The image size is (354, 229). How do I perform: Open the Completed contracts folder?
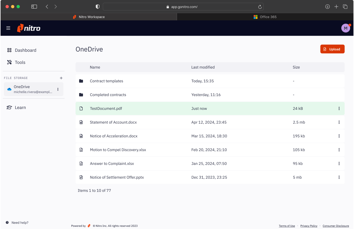tap(108, 95)
